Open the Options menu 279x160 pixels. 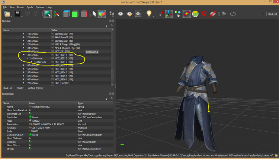pyautogui.click(x=40, y=7)
